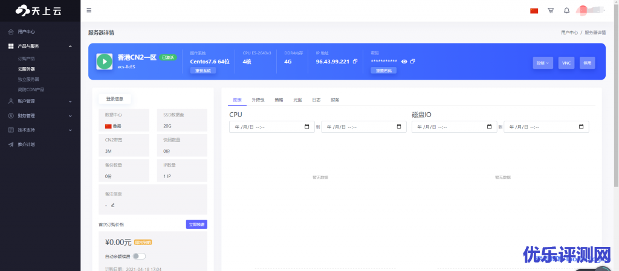Copy the server password using copy icon

click(x=413, y=62)
